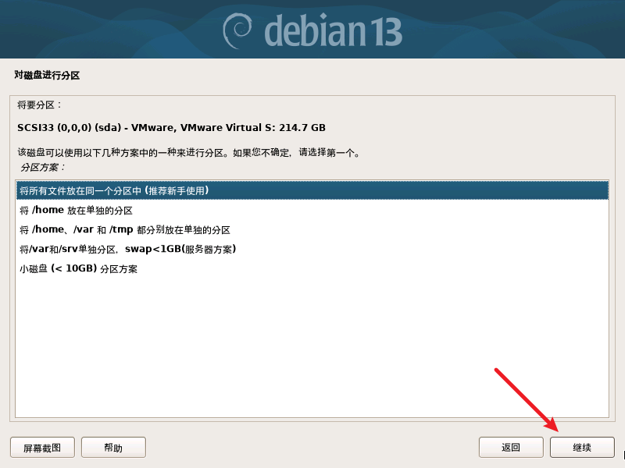The width and height of the screenshot is (625, 468).
Task: Choose 小磁盘 (< 10GB) 分区方案
Action: pyautogui.click(x=312, y=268)
